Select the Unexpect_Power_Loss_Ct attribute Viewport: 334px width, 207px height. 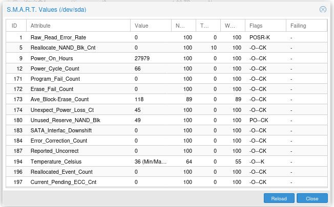pyautogui.click(x=62, y=110)
